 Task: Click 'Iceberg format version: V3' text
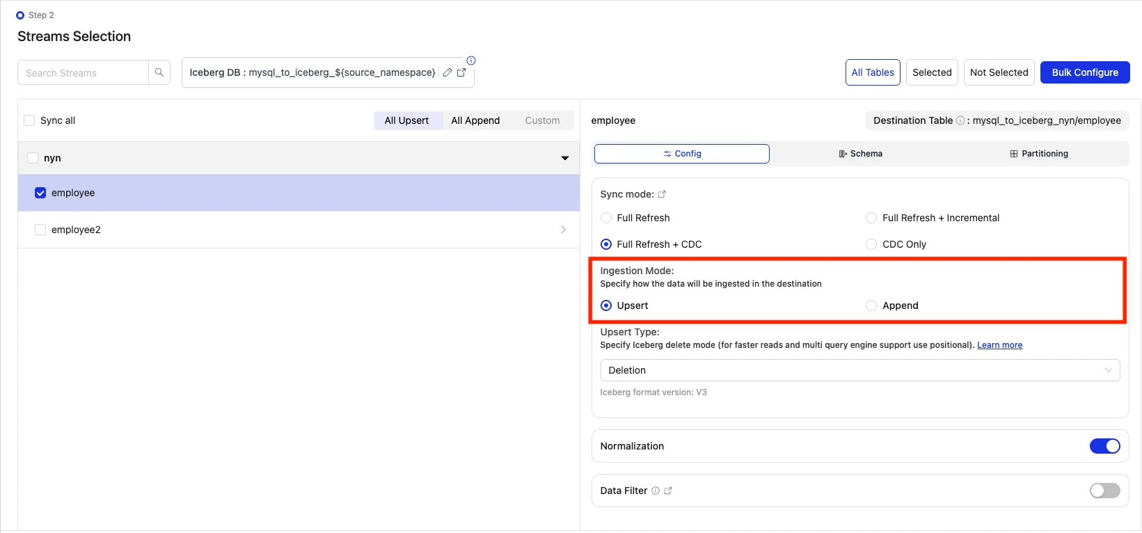(653, 392)
